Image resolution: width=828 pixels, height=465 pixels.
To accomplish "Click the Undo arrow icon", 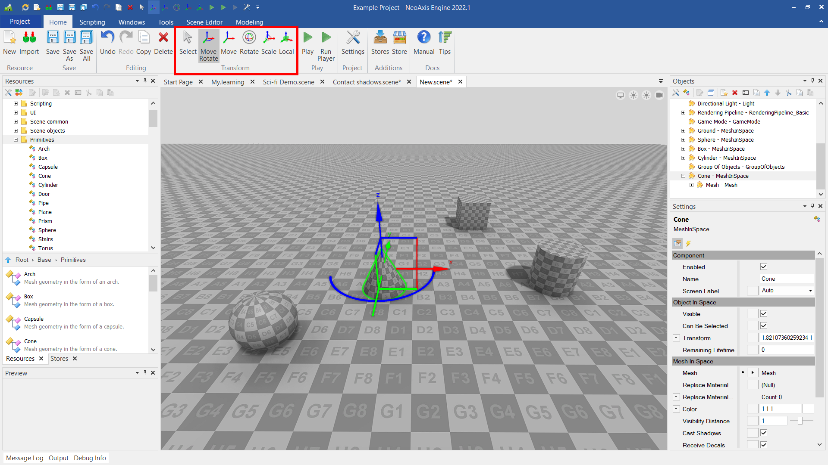I will coord(107,43).
